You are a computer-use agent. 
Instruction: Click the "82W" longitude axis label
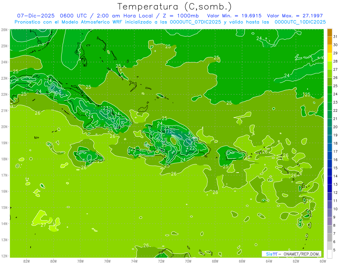point(26,261)
